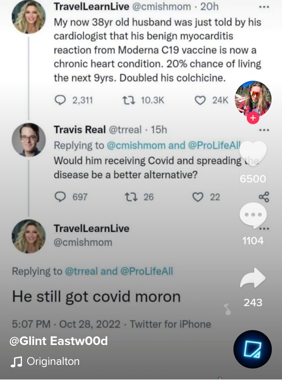The image size is (282, 380).
Task: Open three-dot menu on top tweet
Action: [x=264, y=7]
